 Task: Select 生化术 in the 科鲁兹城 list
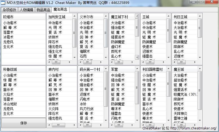[8, 113]
